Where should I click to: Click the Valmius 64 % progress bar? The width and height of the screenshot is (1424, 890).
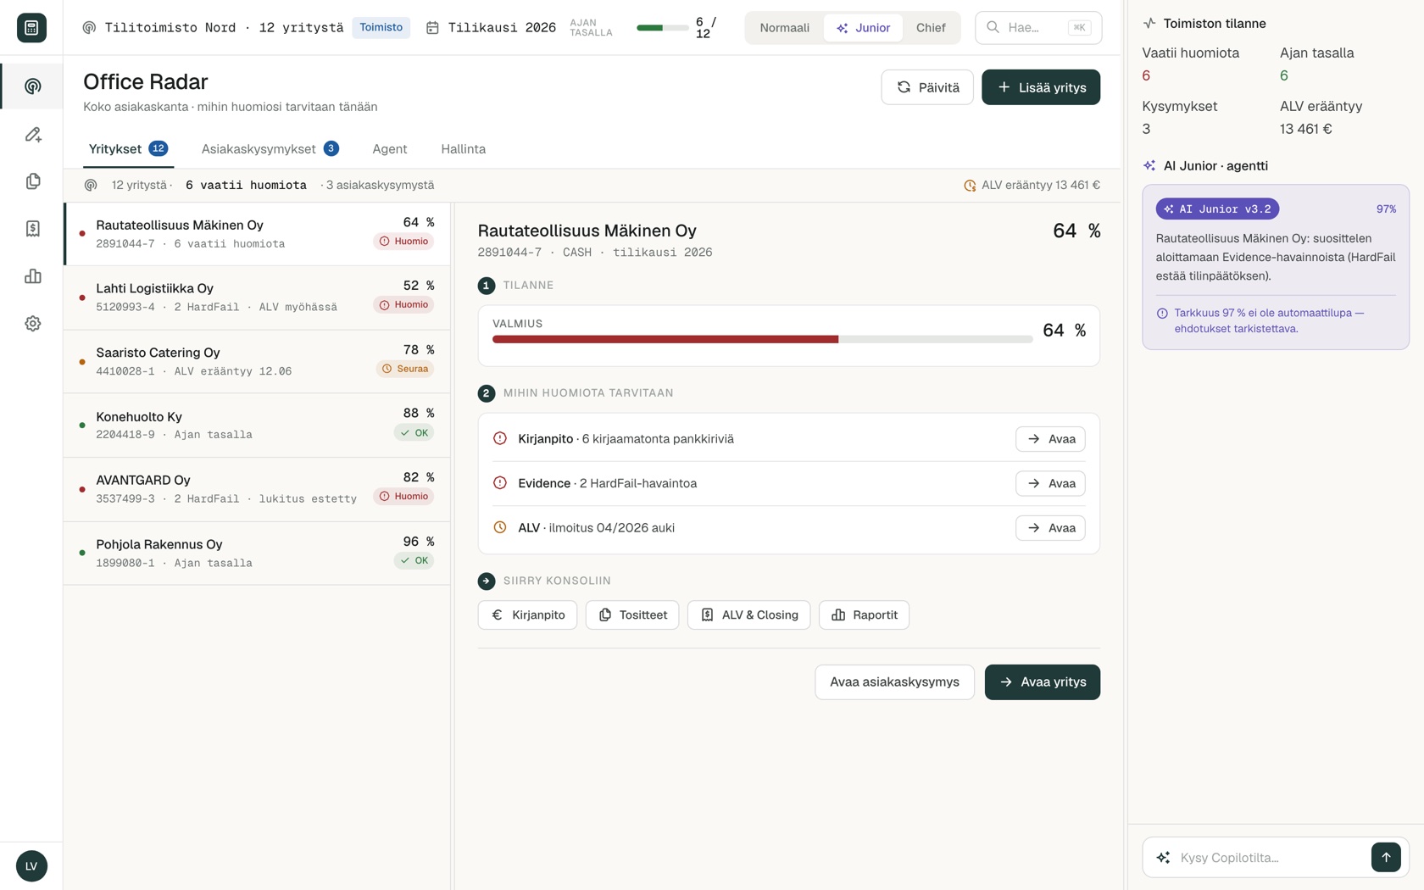tap(762, 339)
